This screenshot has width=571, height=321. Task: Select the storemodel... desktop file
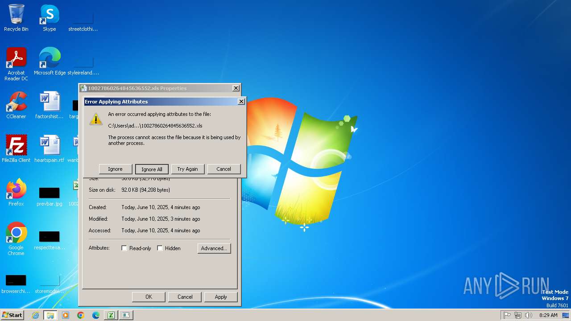coord(50,284)
